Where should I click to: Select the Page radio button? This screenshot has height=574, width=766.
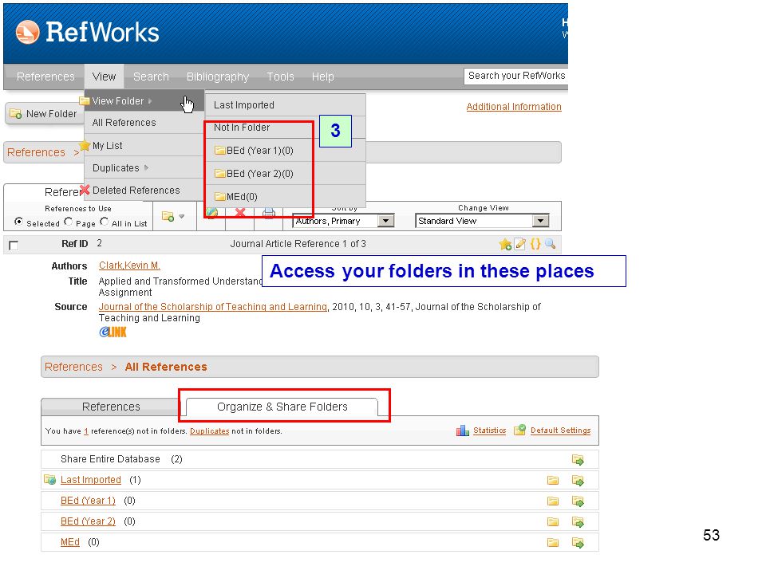click(69, 221)
